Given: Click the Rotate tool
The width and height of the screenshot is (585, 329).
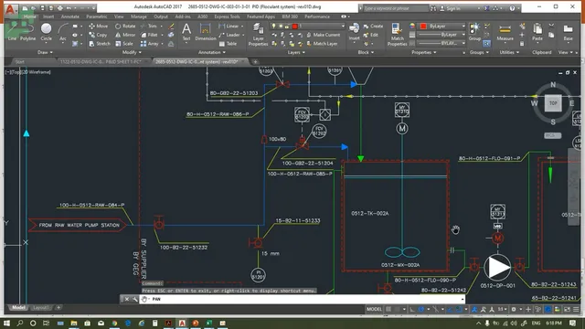Looking at the screenshot, I should click(125, 27).
